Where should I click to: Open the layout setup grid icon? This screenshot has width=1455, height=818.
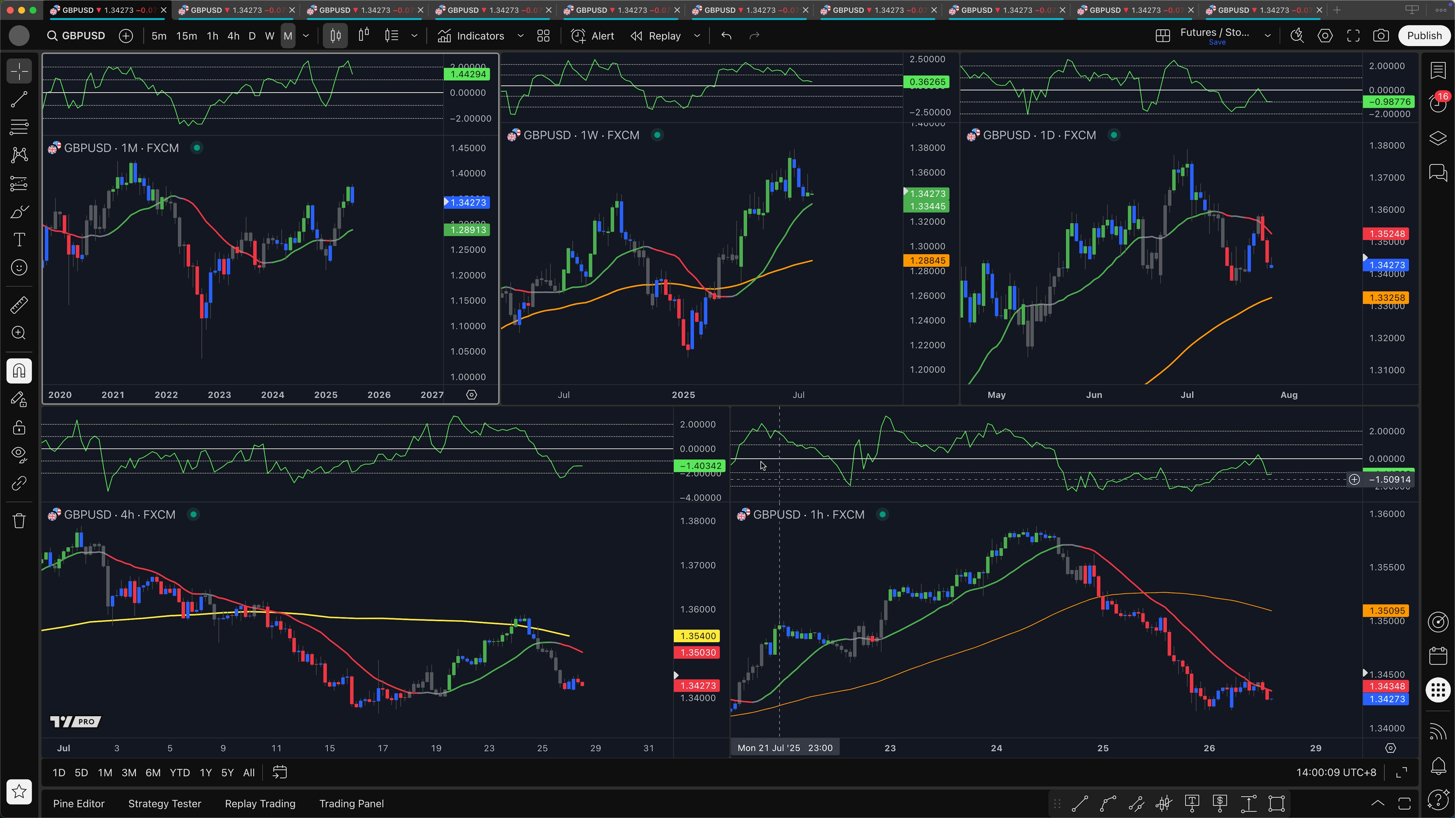point(1162,36)
